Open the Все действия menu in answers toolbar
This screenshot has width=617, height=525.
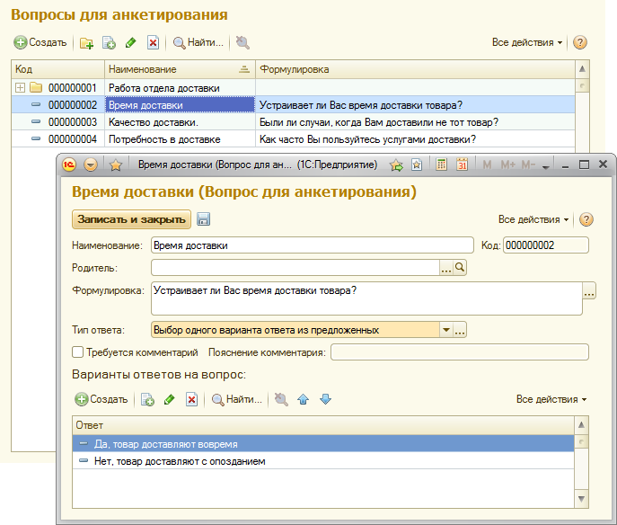click(x=551, y=399)
